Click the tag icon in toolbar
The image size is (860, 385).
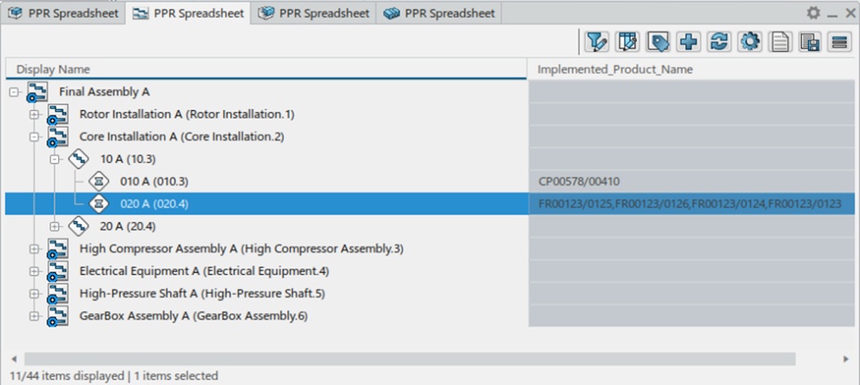tap(658, 41)
